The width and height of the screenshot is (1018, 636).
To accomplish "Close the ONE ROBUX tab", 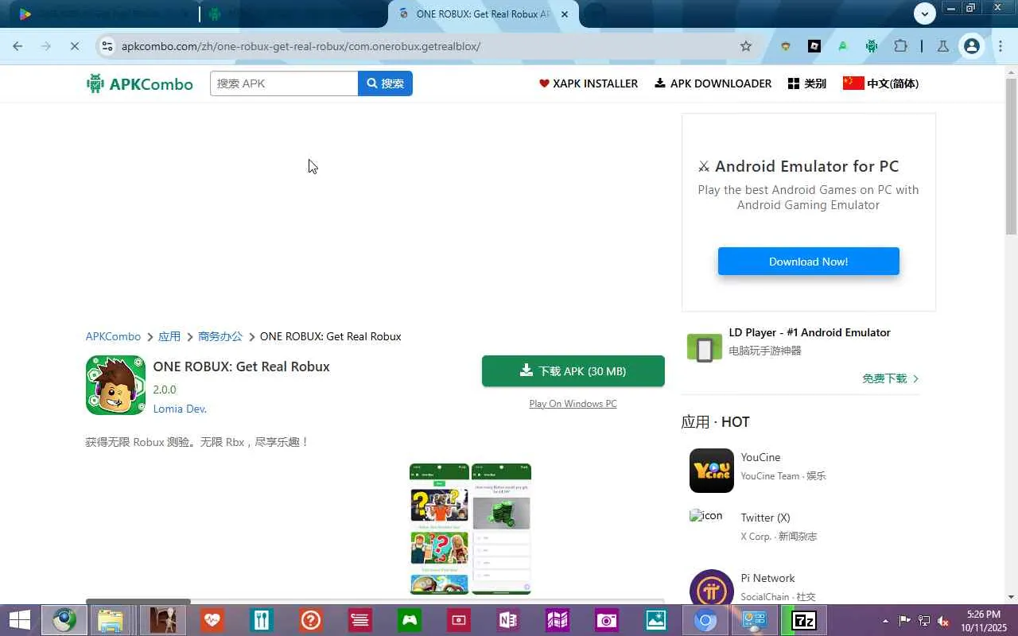I will click(x=565, y=14).
